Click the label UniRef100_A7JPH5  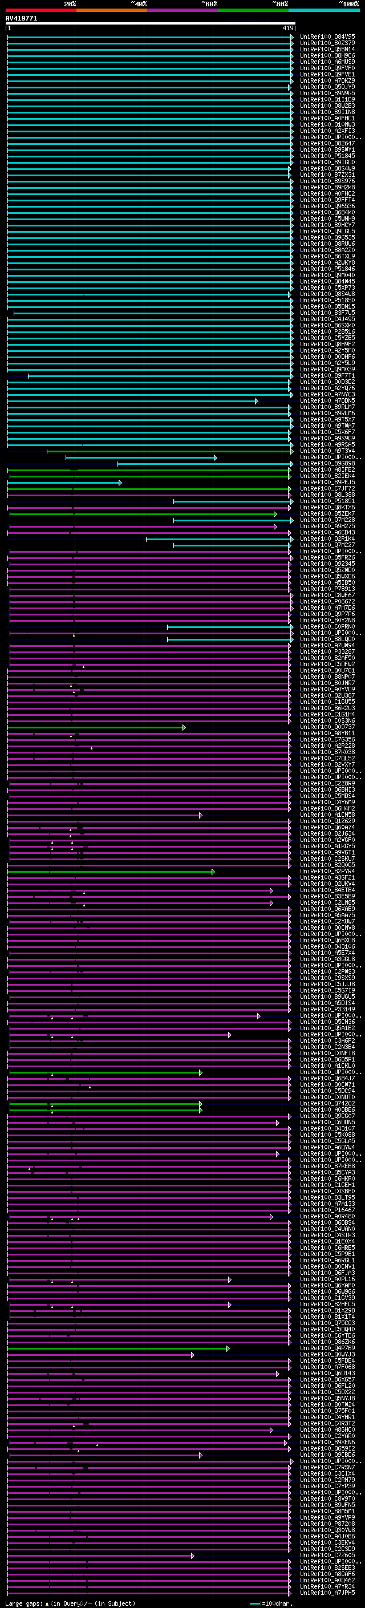pyautogui.click(x=327, y=1593)
